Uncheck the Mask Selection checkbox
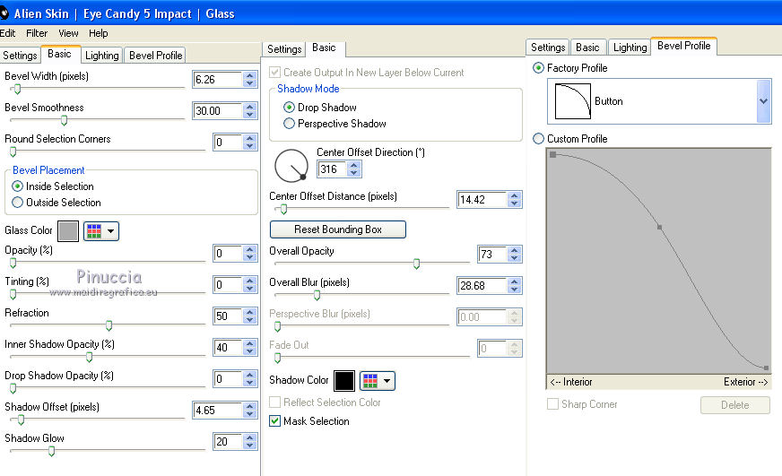Image resolution: width=782 pixels, height=476 pixels. (x=274, y=421)
